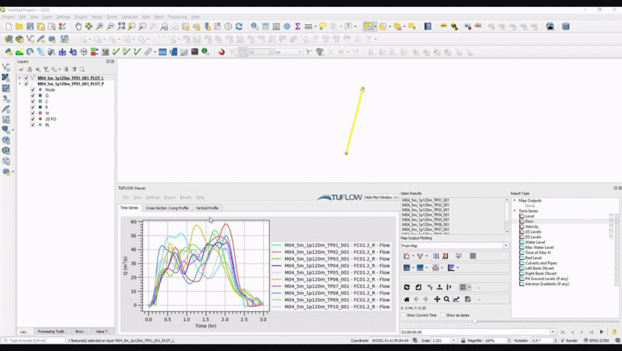
Task: Click the home icon in plot toolbar
Action: [406, 299]
